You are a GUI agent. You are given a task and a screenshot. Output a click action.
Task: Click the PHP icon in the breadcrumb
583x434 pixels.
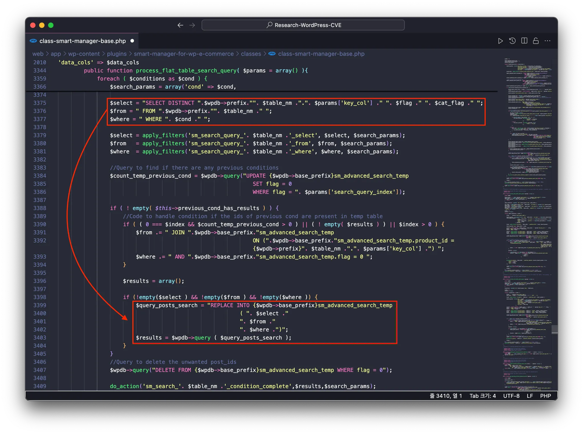272,54
